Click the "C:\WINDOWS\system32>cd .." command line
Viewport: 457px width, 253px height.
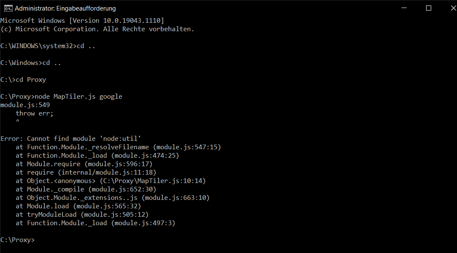pyautogui.click(x=48, y=46)
